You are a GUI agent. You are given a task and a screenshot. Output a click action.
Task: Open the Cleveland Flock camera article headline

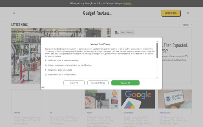pyautogui.click(x=100, y=122)
